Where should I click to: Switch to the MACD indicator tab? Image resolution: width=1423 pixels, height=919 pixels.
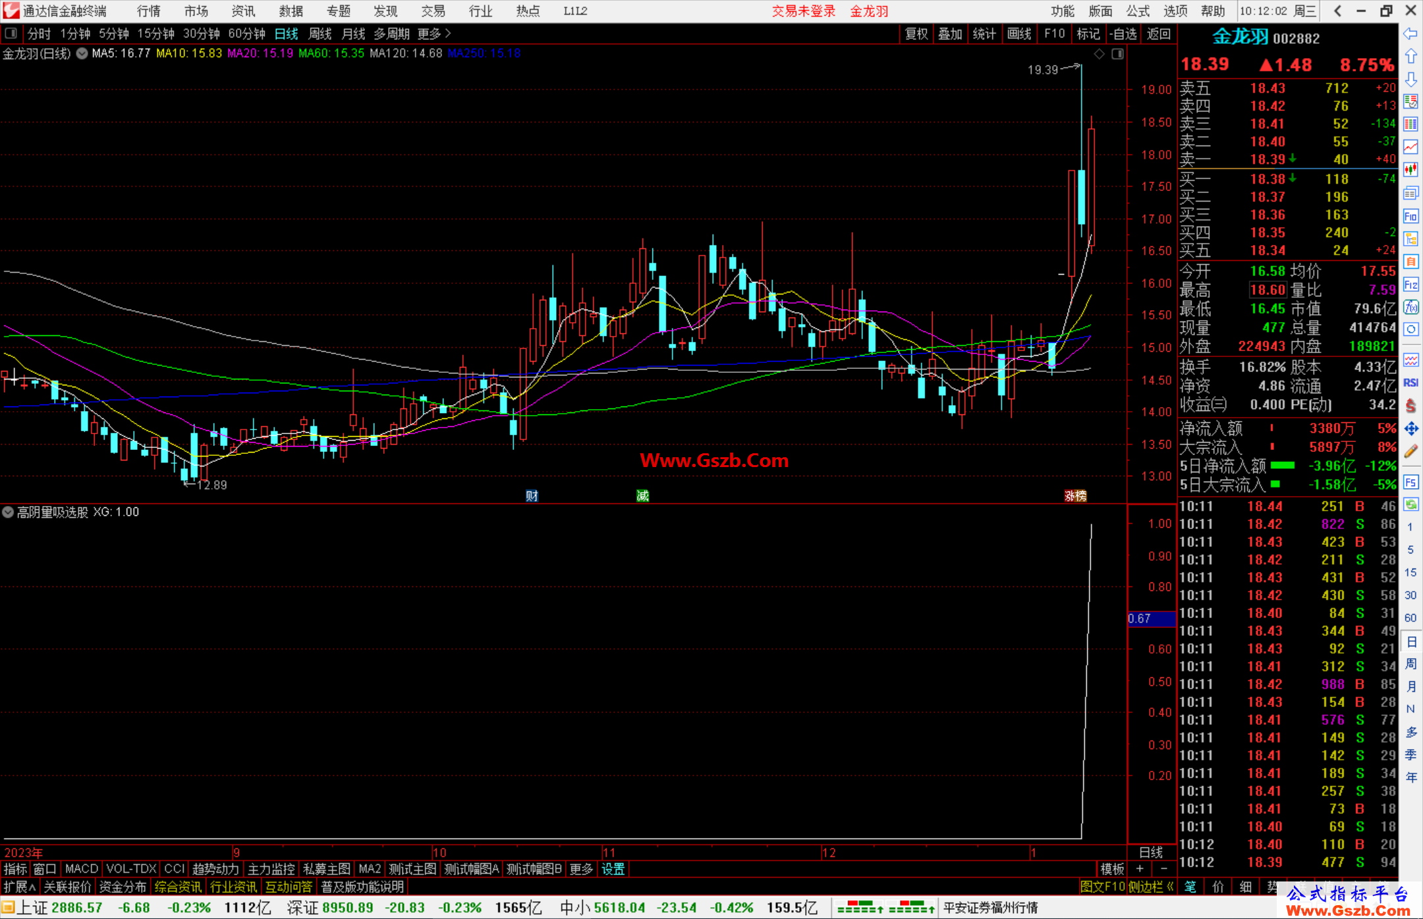point(81,869)
